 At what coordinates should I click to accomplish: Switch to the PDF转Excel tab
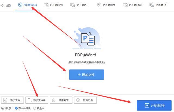pyautogui.click(x=54, y=5)
